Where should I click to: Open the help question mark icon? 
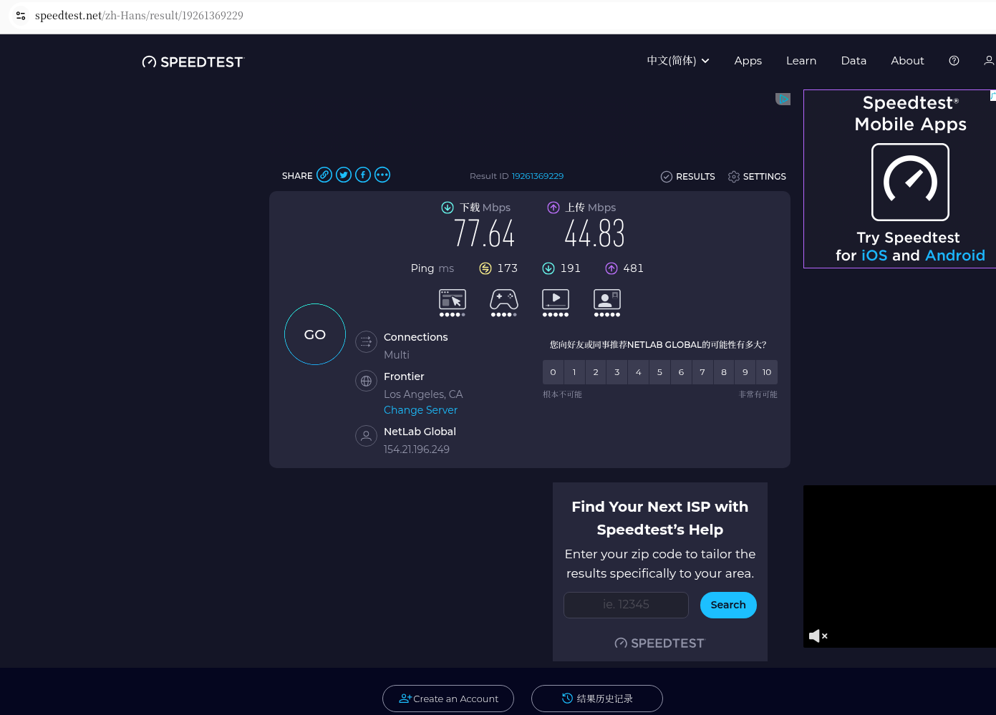(954, 61)
